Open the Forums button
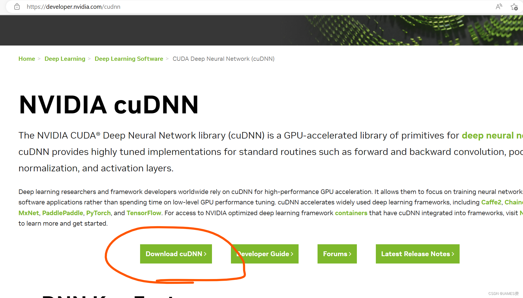 tap(337, 254)
